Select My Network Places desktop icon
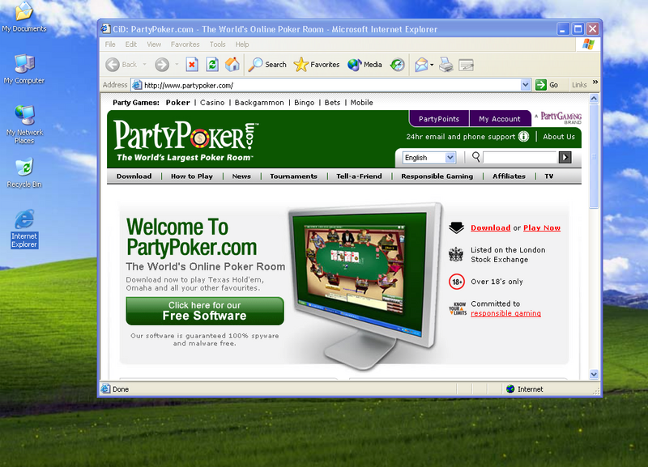 24,125
